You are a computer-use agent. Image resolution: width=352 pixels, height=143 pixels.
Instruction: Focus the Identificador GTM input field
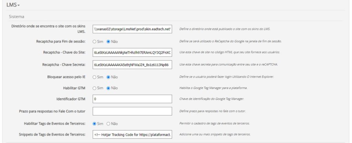[x=132, y=100]
